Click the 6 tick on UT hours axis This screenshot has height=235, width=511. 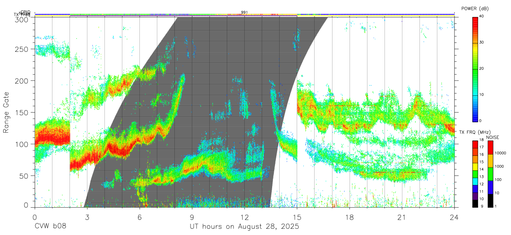139,217
